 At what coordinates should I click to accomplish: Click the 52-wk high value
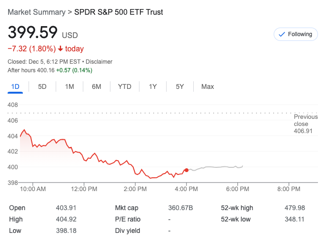tap(294, 208)
